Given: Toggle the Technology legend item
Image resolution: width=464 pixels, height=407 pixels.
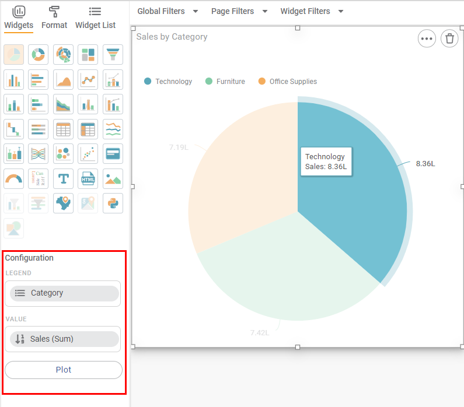Looking at the screenshot, I should tap(168, 82).
